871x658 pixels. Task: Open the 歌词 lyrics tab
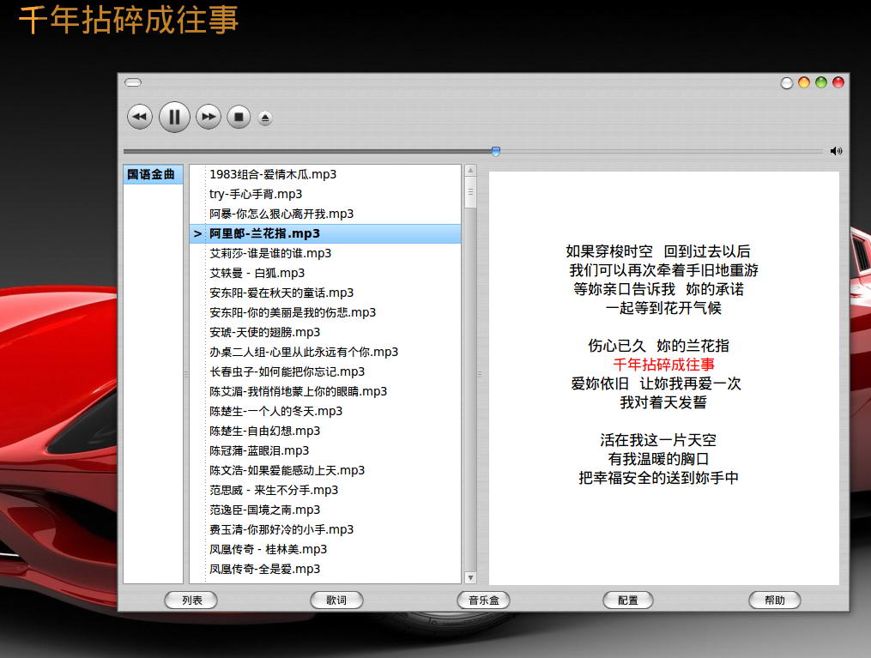[x=336, y=601]
